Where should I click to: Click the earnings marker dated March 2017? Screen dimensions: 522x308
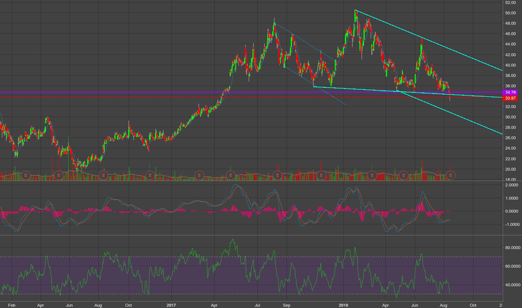199,175
